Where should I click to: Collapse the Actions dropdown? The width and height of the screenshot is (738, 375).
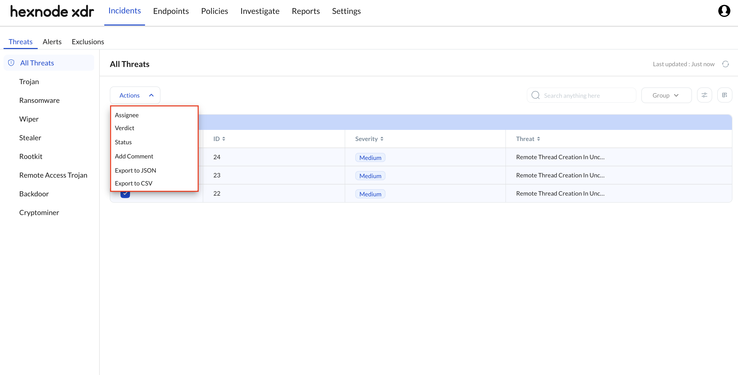pos(135,95)
